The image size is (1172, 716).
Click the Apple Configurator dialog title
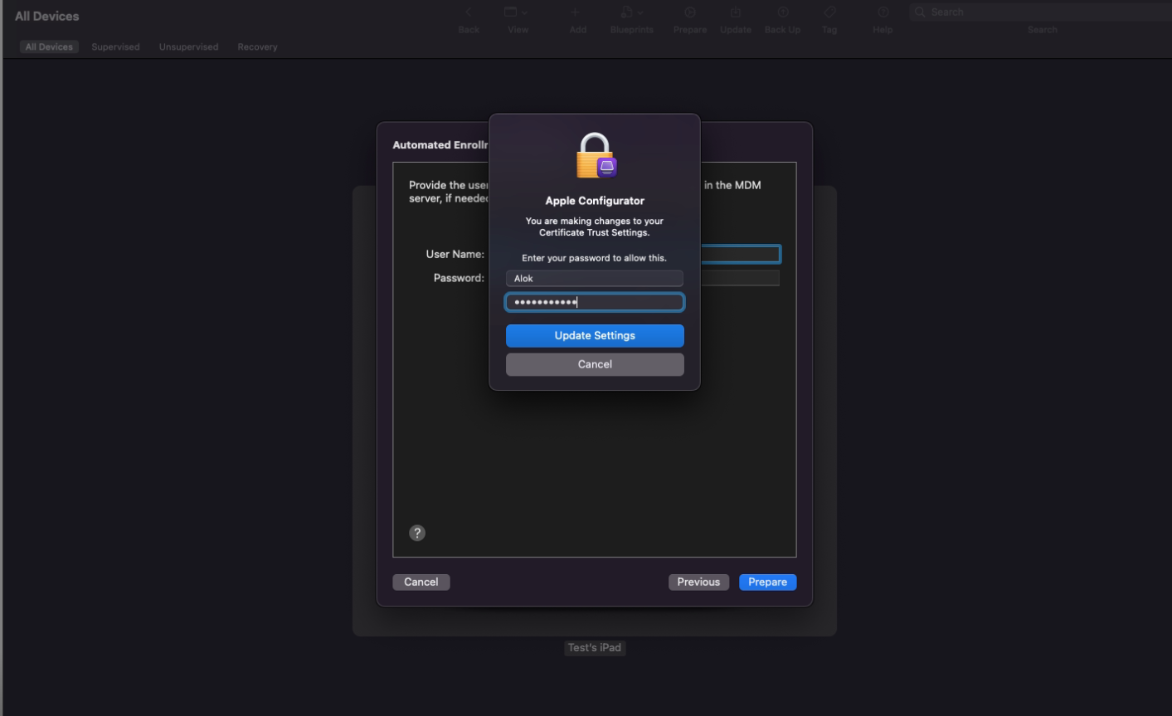(x=595, y=201)
